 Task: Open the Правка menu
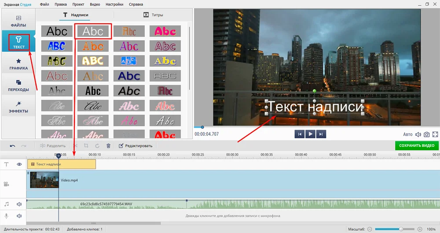click(x=61, y=4)
